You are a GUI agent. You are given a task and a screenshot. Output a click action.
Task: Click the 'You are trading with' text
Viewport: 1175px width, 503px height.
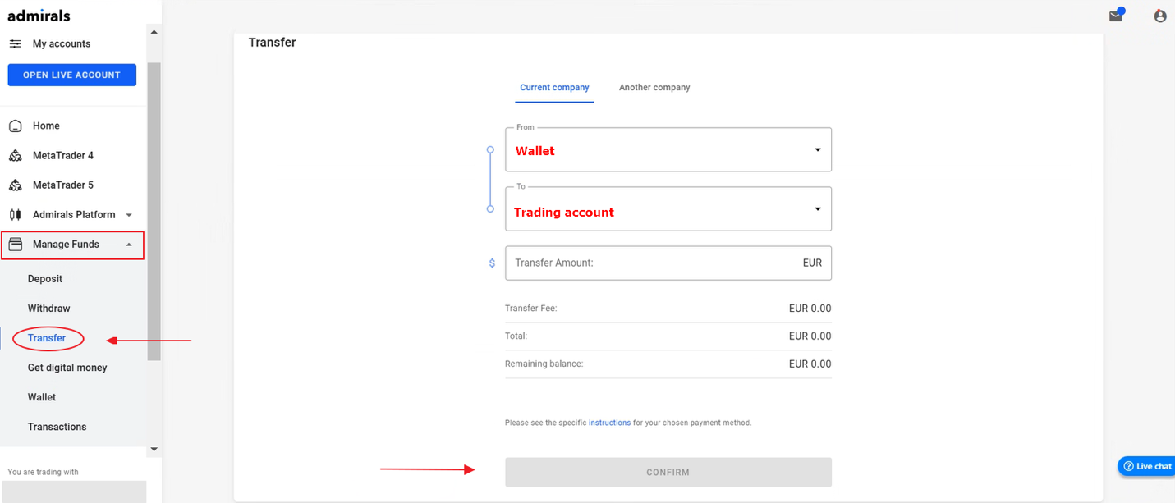pyautogui.click(x=43, y=472)
